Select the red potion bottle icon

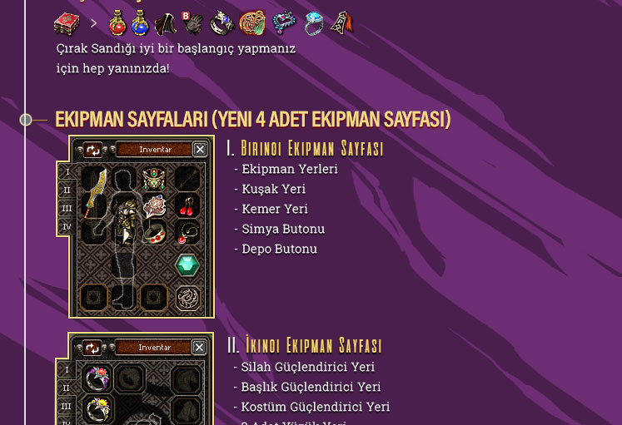pyautogui.click(x=117, y=22)
